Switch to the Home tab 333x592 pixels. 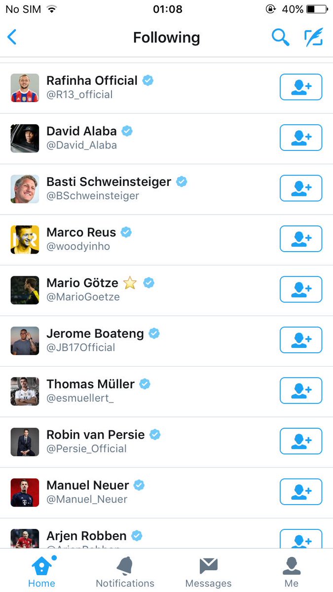point(41,571)
